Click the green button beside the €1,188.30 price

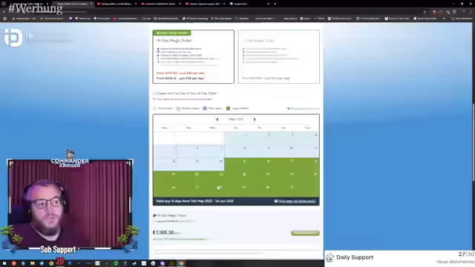coord(305,233)
